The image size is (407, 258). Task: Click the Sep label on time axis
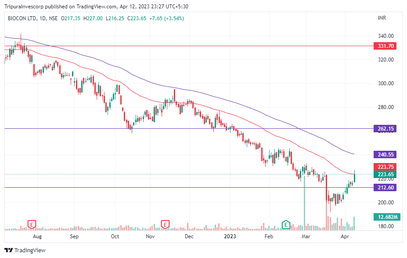(x=74, y=236)
